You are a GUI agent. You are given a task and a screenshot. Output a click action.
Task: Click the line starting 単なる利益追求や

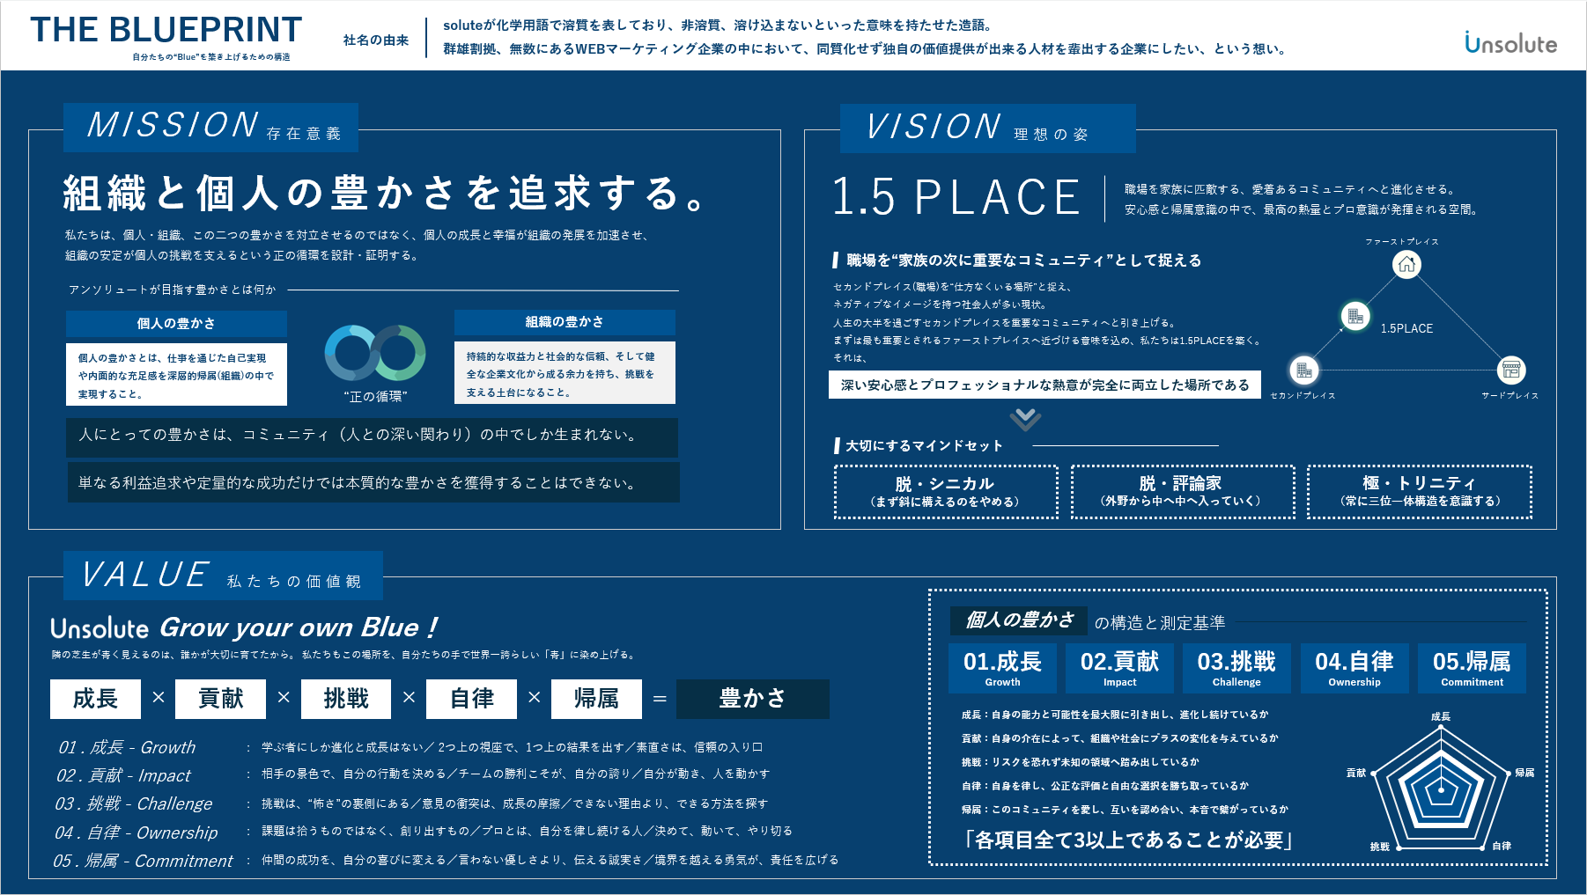coord(373,482)
